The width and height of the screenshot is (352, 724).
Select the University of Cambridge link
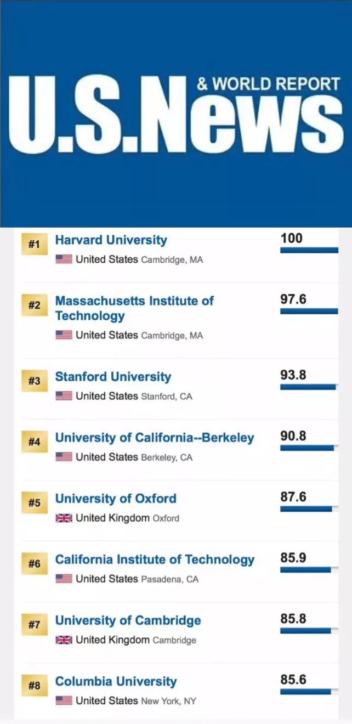pyautogui.click(x=128, y=620)
